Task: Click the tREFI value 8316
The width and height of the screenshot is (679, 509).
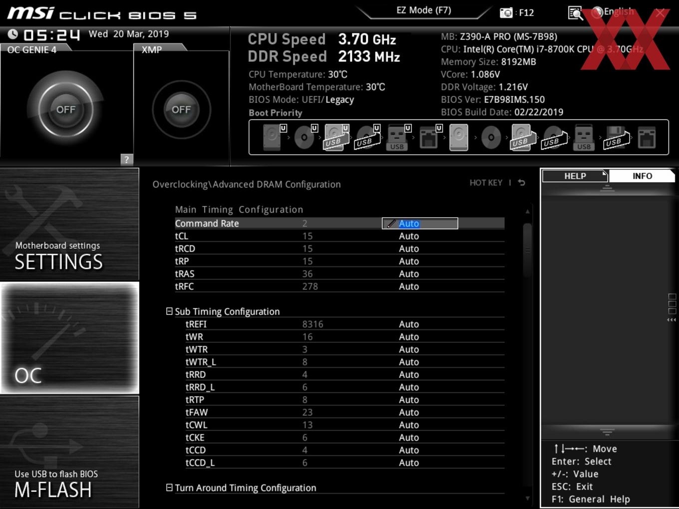Action: point(313,324)
